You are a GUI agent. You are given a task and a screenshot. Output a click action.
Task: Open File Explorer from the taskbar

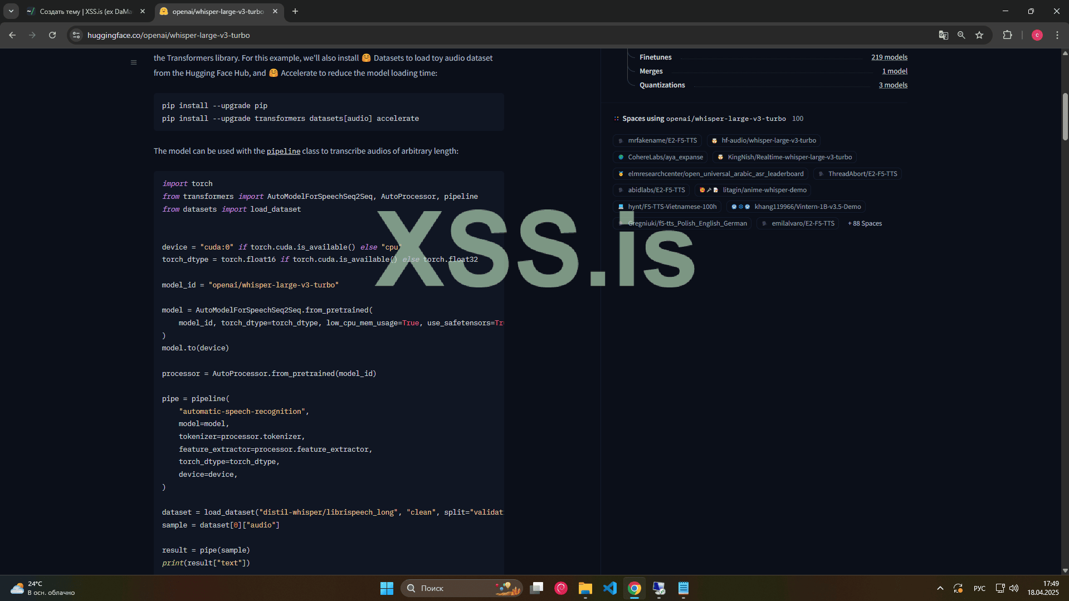click(x=585, y=588)
